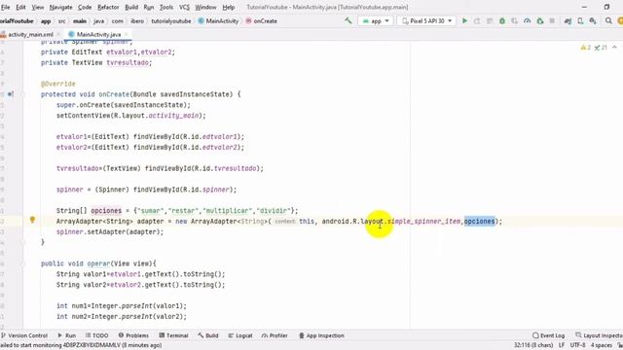The image size is (623, 350).
Task: Open the Help menu
Action: (x=229, y=7)
